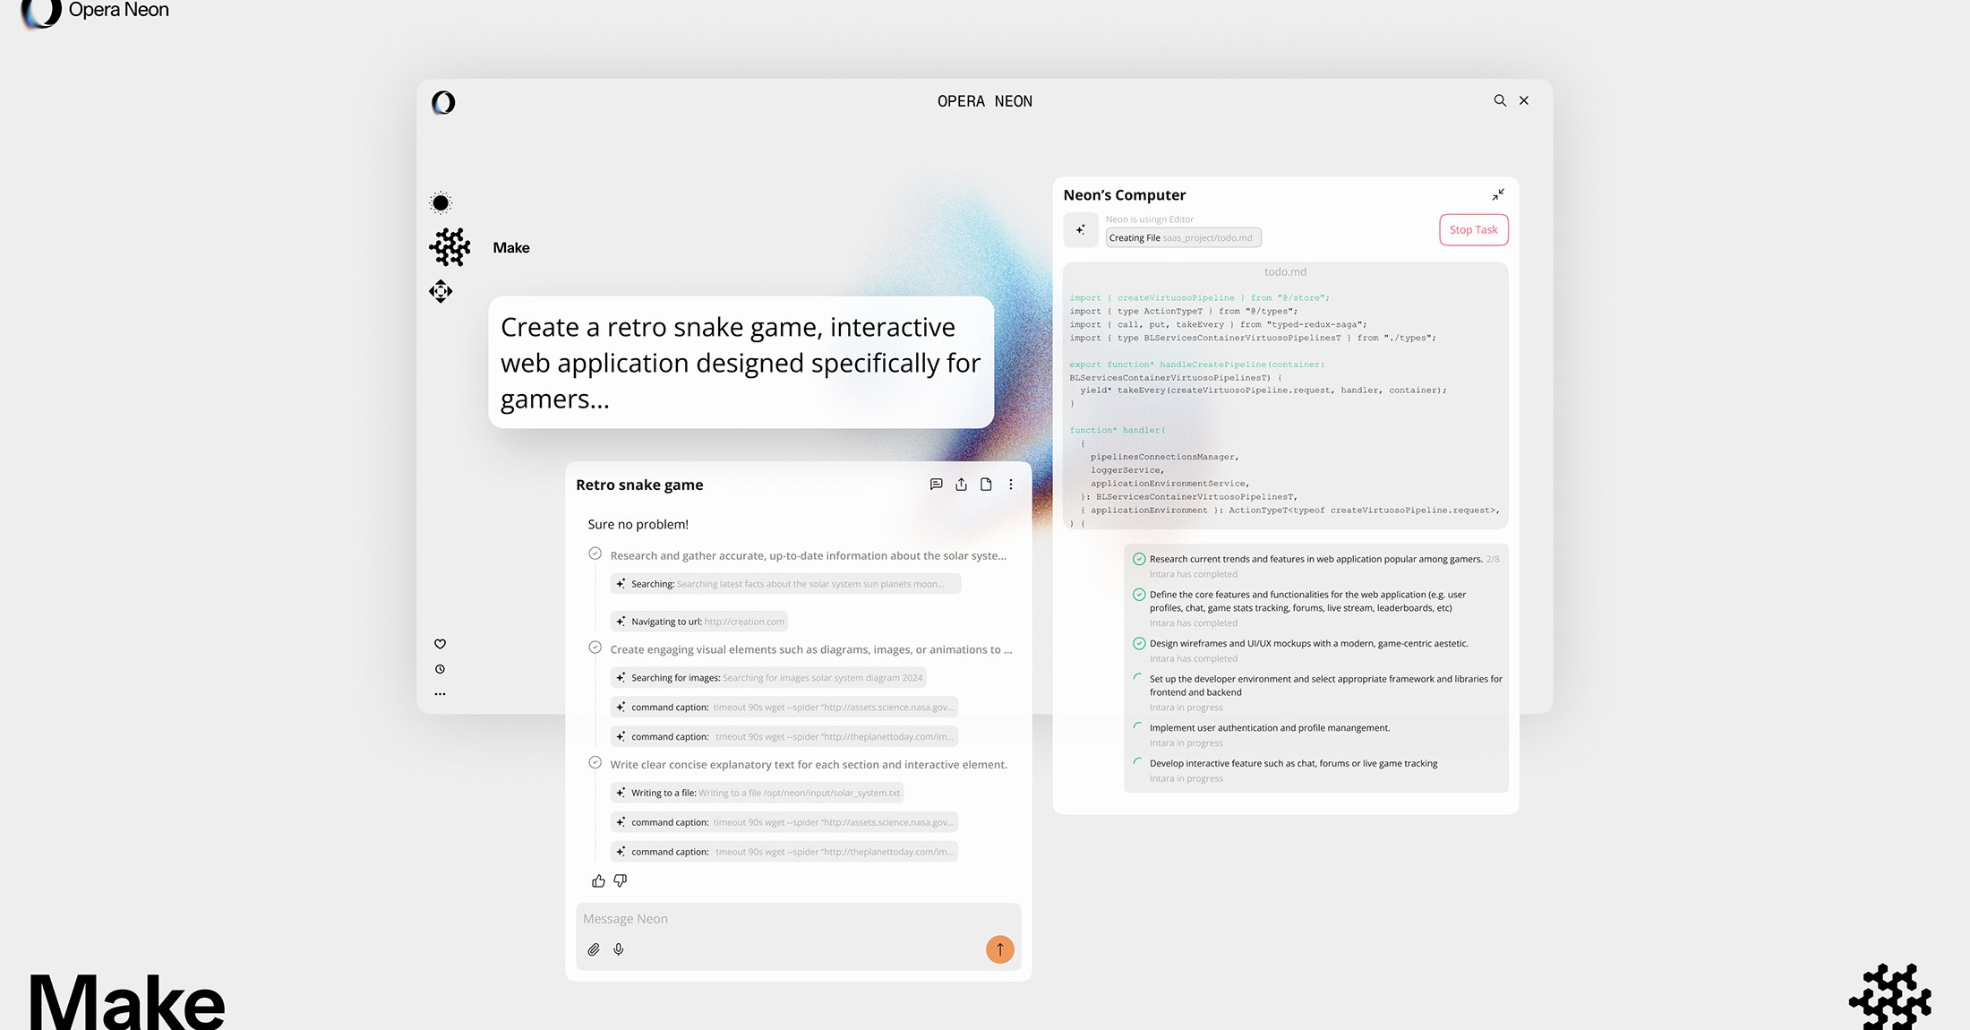
Task: Open the Searching latest facts step chip
Action: pyautogui.click(x=785, y=584)
